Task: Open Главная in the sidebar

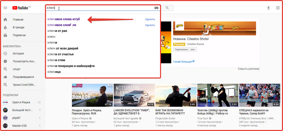Action: (18, 20)
